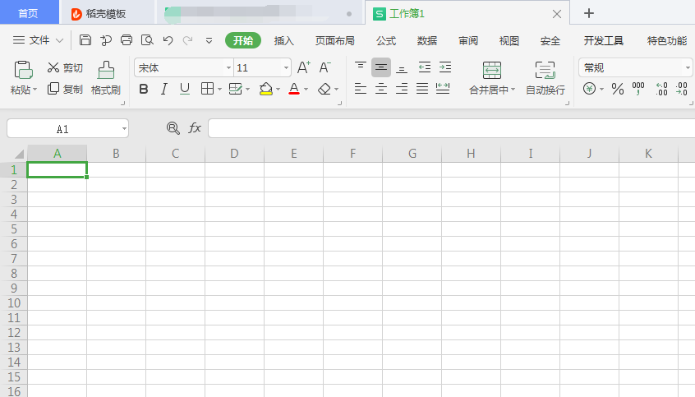The image size is (695, 397).
Task: Switch to the 公式 ribbon tab
Action: pyautogui.click(x=386, y=41)
